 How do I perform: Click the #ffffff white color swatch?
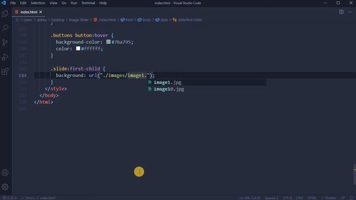[x=78, y=48]
